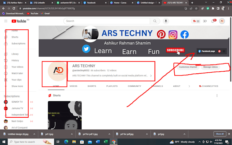Click Windows taskbar search box
This screenshot has height=145, width=232.
coord(31,142)
